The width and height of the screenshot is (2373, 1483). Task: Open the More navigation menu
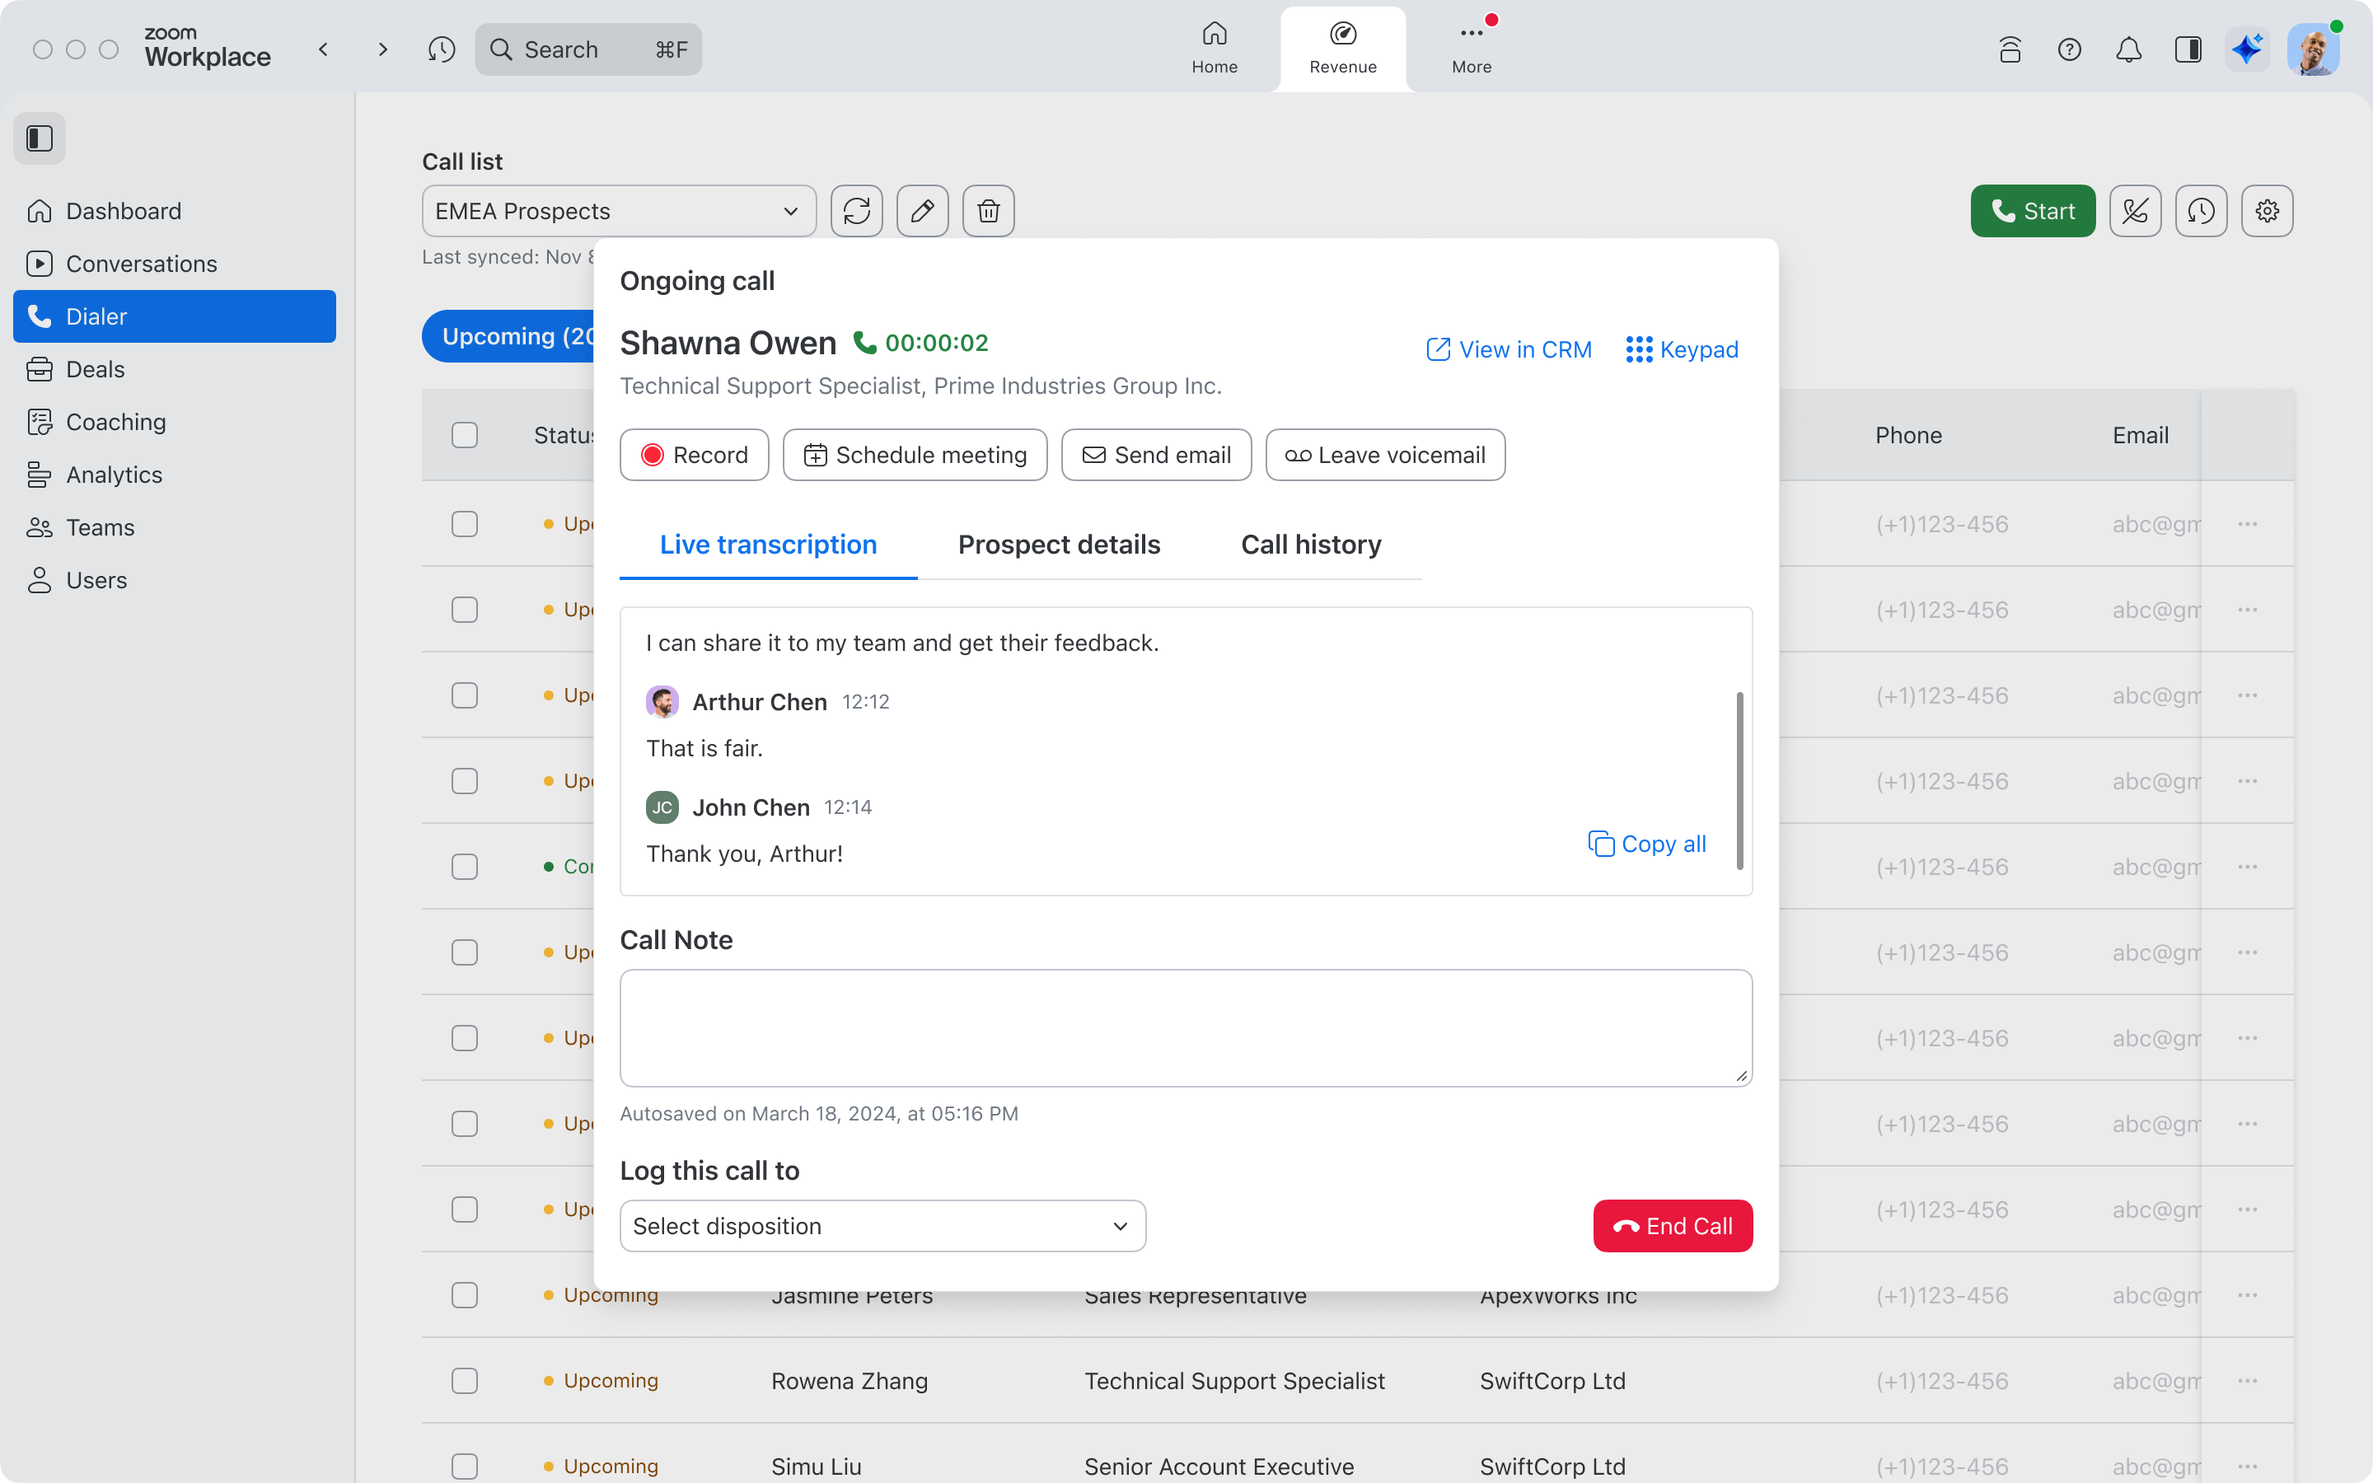(1469, 46)
